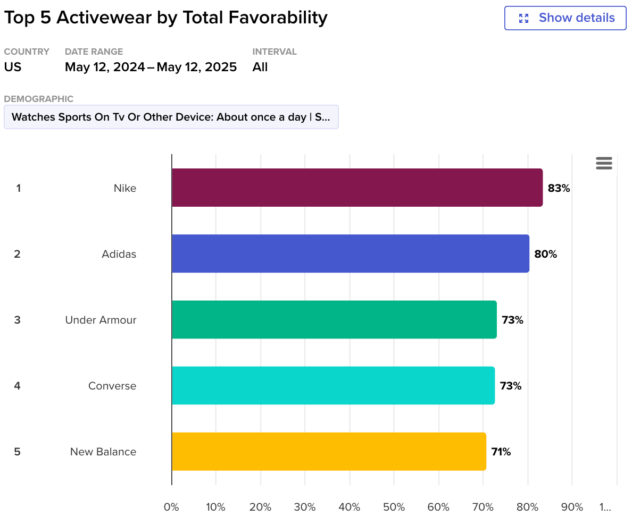The image size is (632, 525).
Task: Click the 50% axis tick label
Action: coord(394,507)
